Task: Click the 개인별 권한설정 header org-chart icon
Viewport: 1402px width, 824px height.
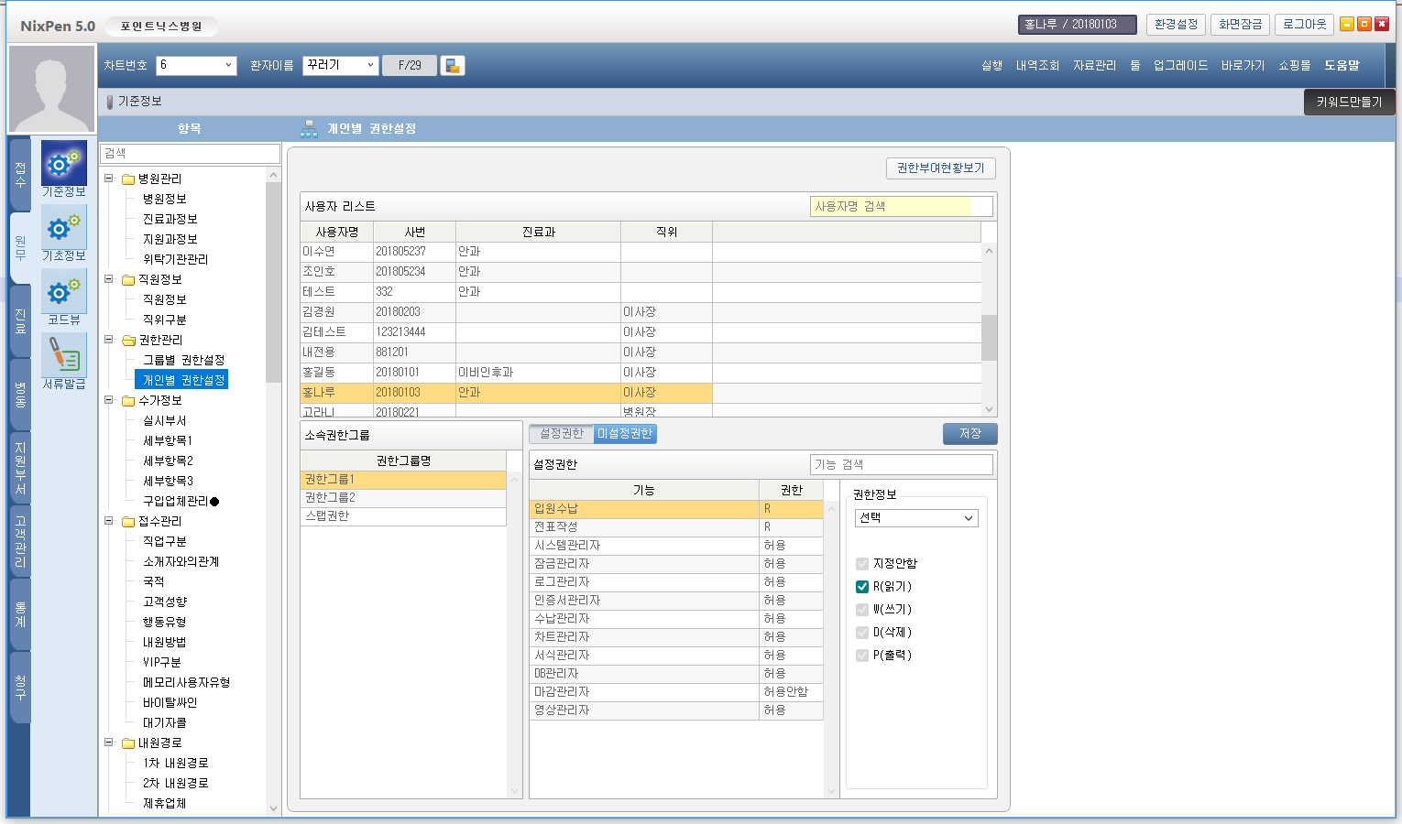Action: click(x=310, y=129)
